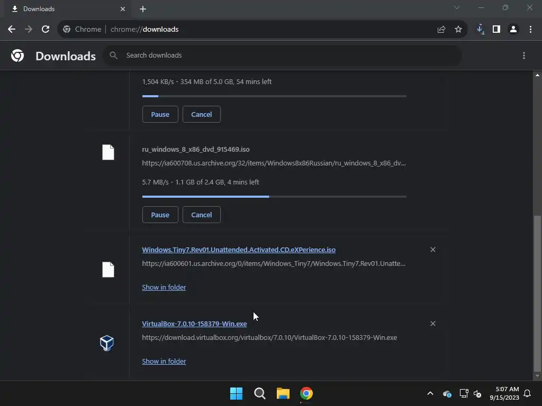This screenshot has height=406, width=542.
Task: Open the Downloads page more actions menu
Action: [x=523, y=56]
